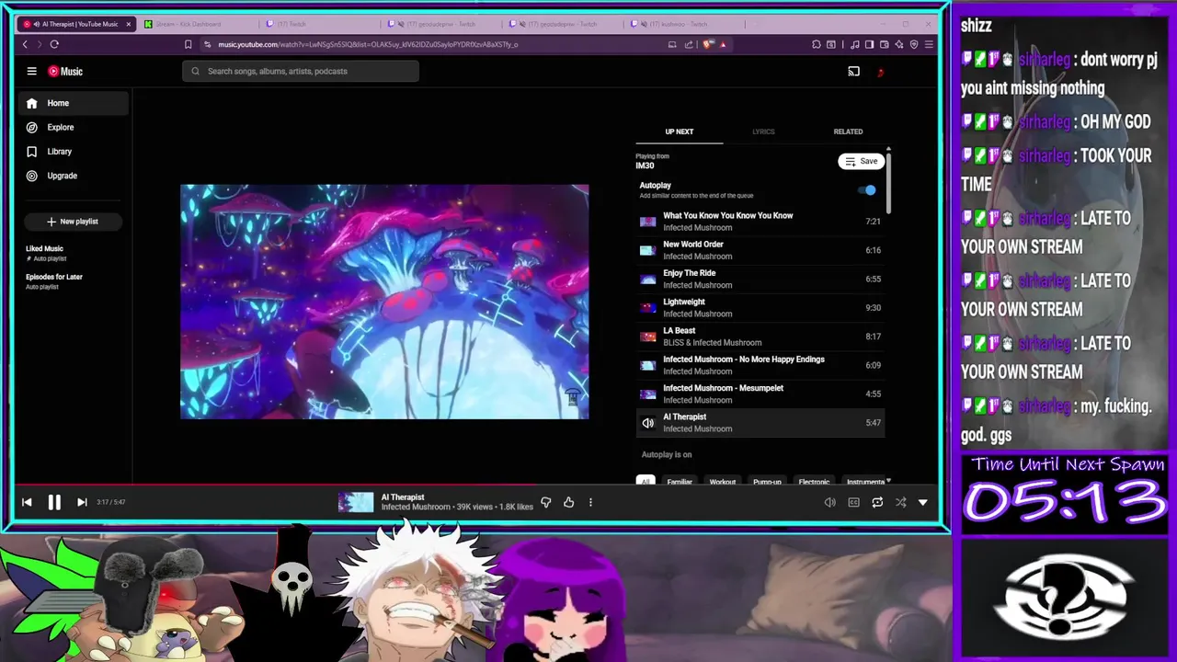The width and height of the screenshot is (1177, 662).
Task: Click the share icon in address bar
Action: (689, 44)
